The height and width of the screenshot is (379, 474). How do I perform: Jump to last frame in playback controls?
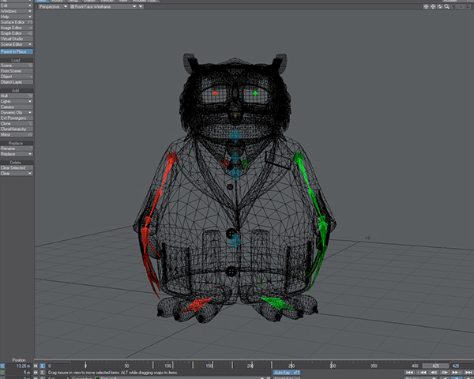pos(468,373)
